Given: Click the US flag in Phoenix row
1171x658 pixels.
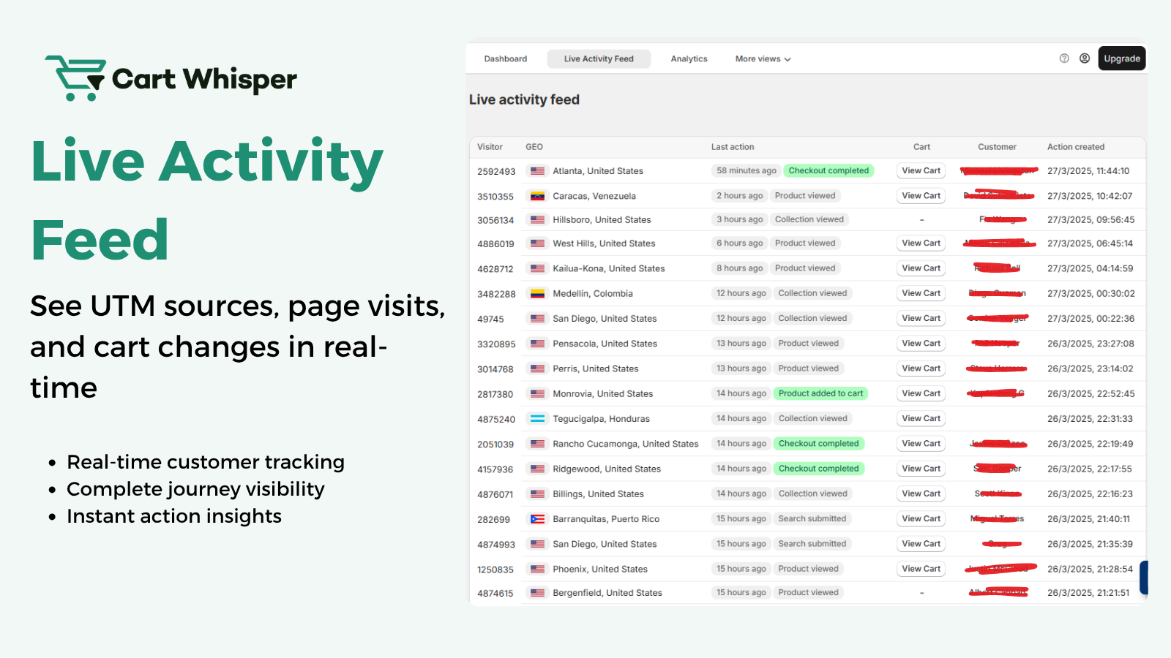Looking at the screenshot, I should point(538,569).
